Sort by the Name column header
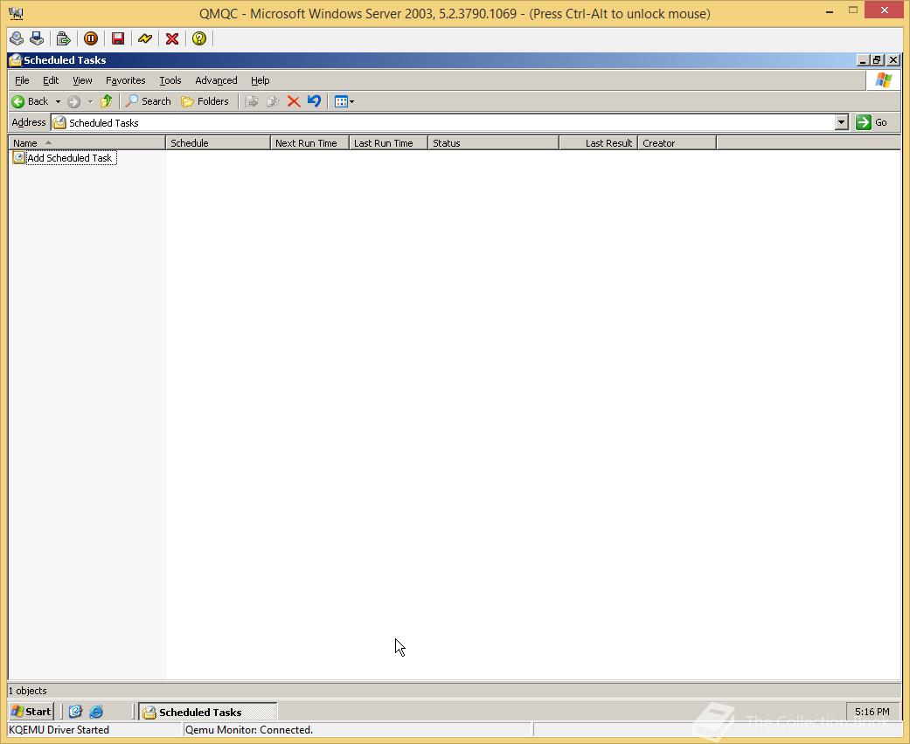This screenshot has height=744, width=910. point(87,142)
